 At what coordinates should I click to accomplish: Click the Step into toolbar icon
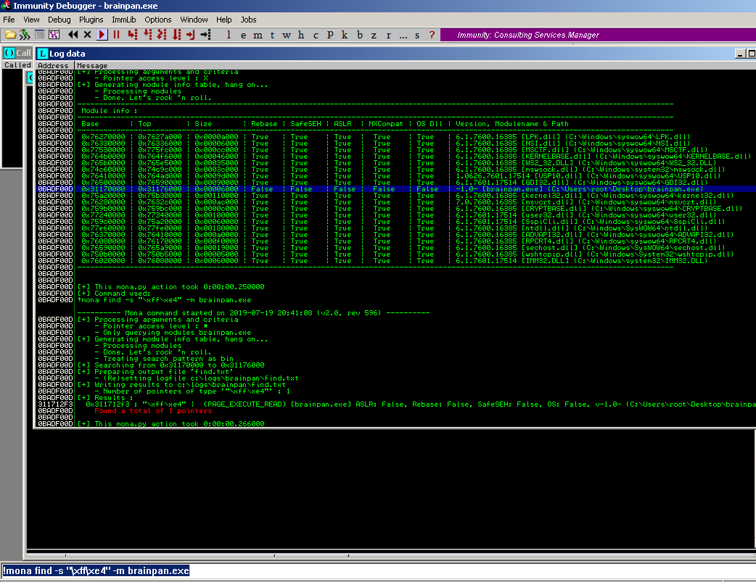point(133,35)
